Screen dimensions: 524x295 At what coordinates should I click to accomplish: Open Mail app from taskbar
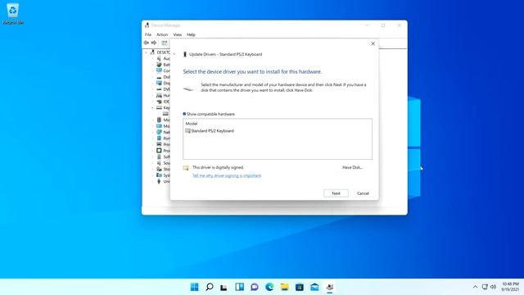[x=314, y=287]
